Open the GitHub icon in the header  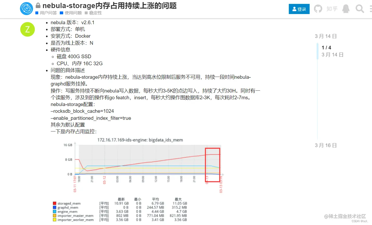[x=318, y=9]
